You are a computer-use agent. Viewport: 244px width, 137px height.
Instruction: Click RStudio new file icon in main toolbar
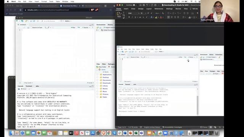[17, 21]
